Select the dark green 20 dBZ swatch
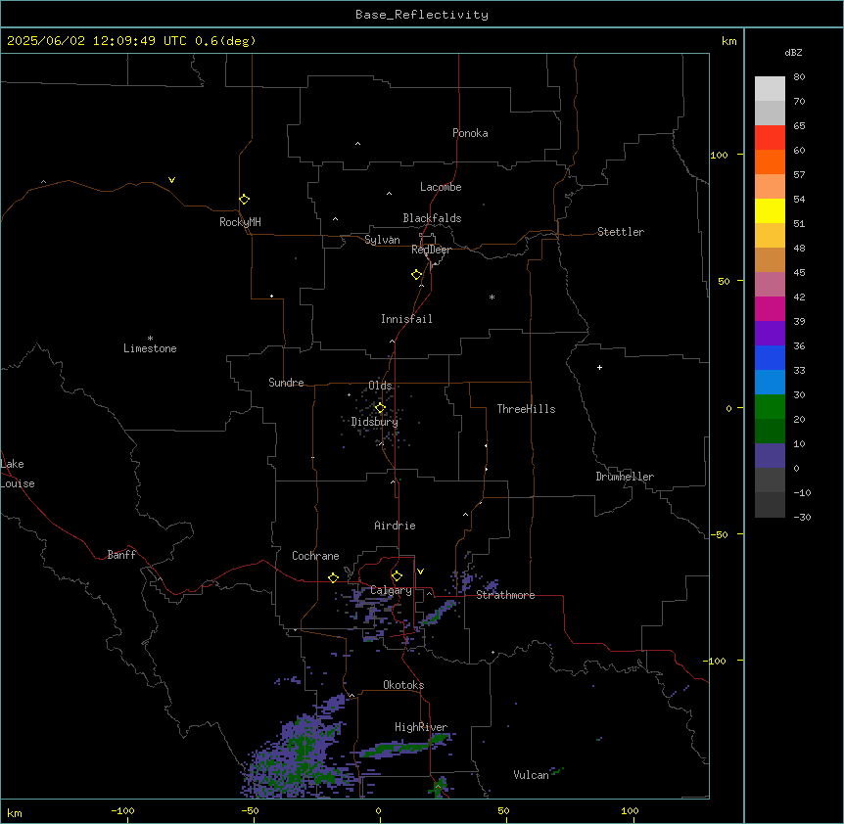Viewport: 844px width, 824px height. point(770,431)
